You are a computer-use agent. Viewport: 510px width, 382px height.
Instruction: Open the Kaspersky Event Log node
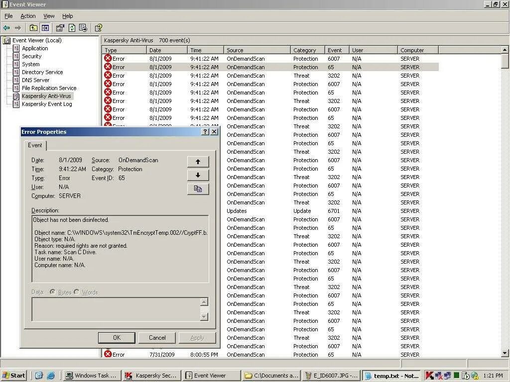47,104
